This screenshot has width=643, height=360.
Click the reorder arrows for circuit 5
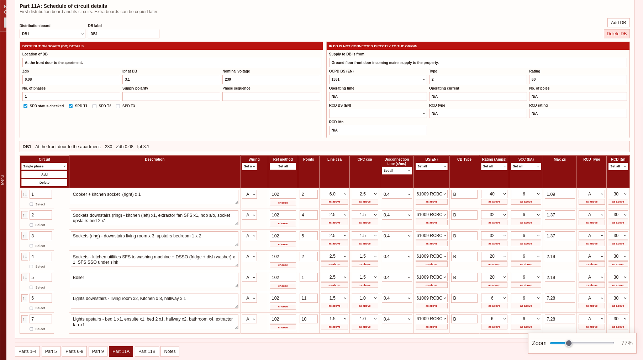pos(25,278)
